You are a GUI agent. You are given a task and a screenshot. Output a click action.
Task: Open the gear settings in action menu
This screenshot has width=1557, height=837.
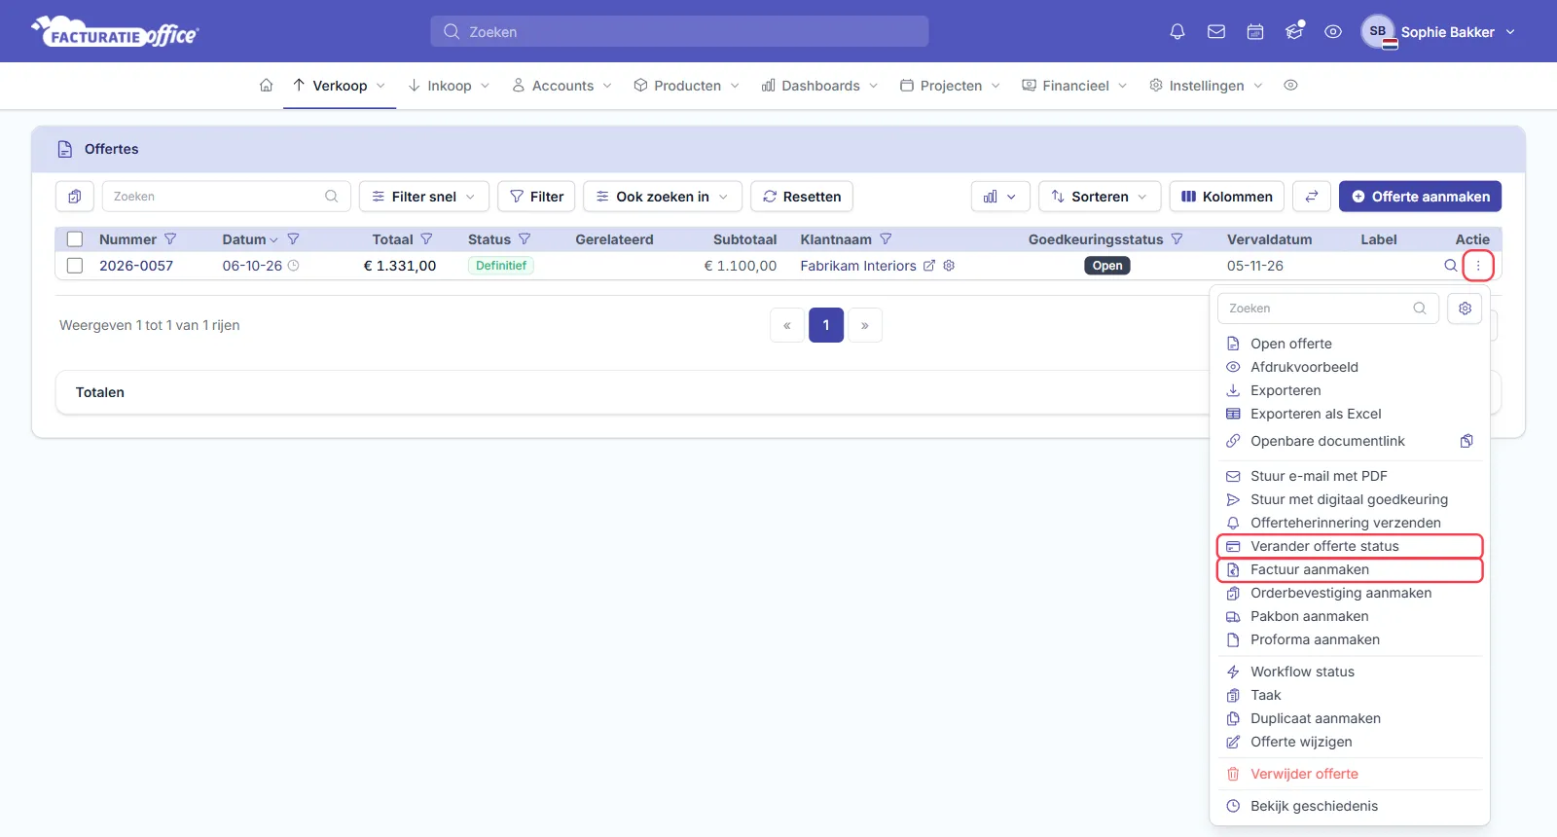1465,309
